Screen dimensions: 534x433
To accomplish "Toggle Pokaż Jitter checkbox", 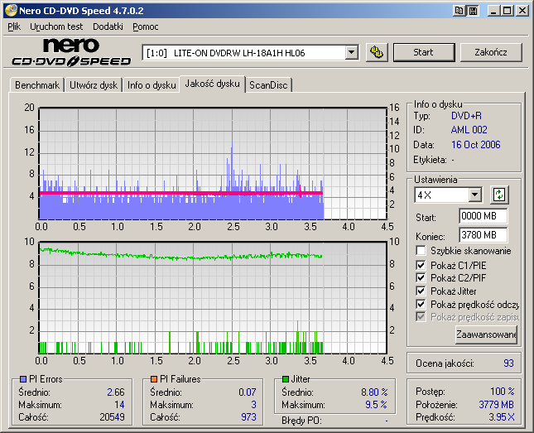I will 421,291.
